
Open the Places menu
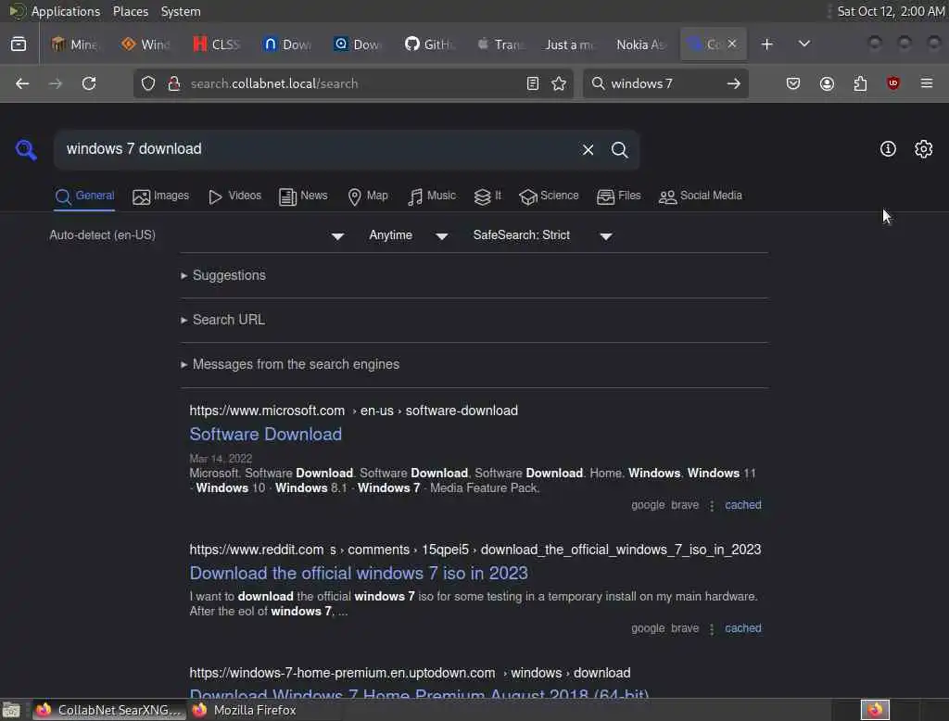(x=131, y=11)
